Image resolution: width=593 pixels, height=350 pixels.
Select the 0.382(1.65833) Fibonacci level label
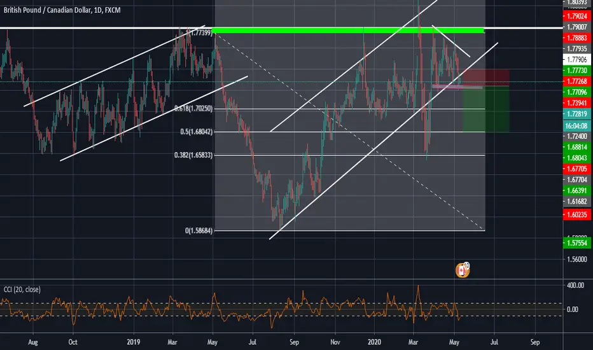coord(193,155)
